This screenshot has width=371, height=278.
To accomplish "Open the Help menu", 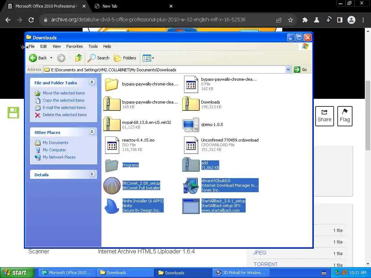I will click(107, 46).
